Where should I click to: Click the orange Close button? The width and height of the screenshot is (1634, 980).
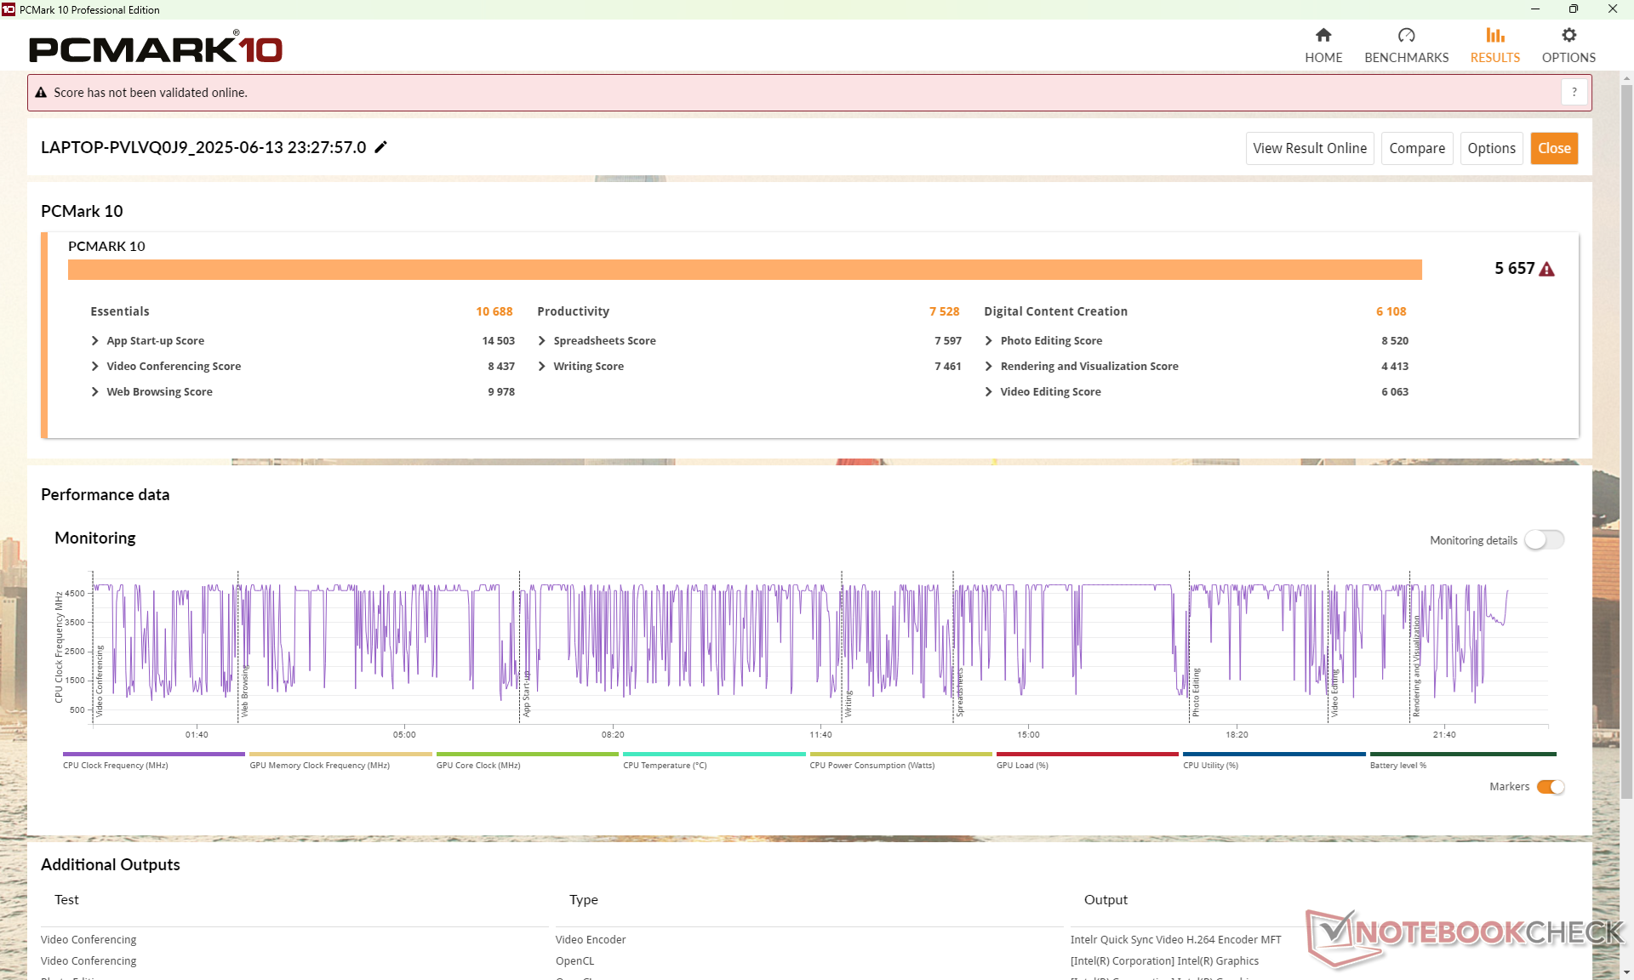1553,148
